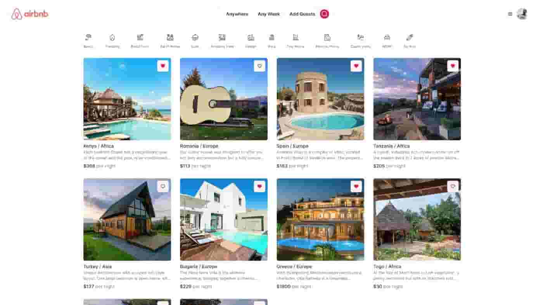Open the hamburger account menu
The image size is (543, 305).
[x=510, y=14]
